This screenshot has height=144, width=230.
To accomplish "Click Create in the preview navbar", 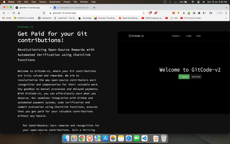I will point(189,36).
